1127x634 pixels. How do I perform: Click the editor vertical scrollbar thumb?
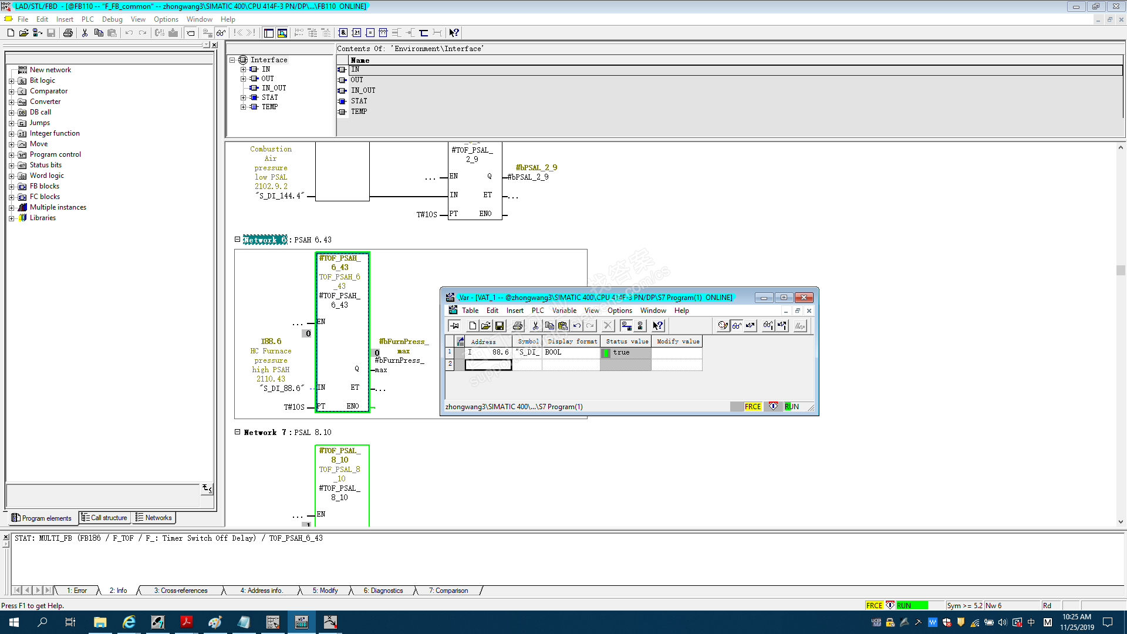1121,271
